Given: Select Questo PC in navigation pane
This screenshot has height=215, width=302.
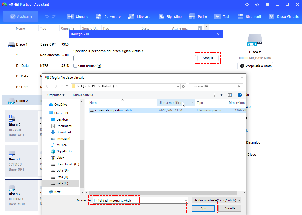Looking at the screenshot, I should tap(59, 113).
